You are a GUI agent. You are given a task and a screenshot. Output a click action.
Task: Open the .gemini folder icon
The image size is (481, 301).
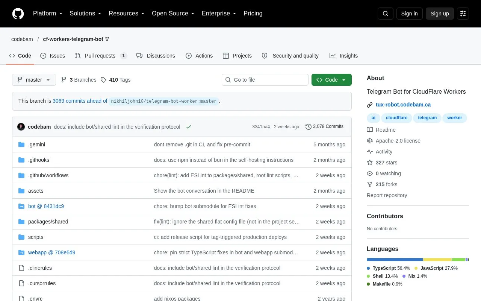click(21, 144)
